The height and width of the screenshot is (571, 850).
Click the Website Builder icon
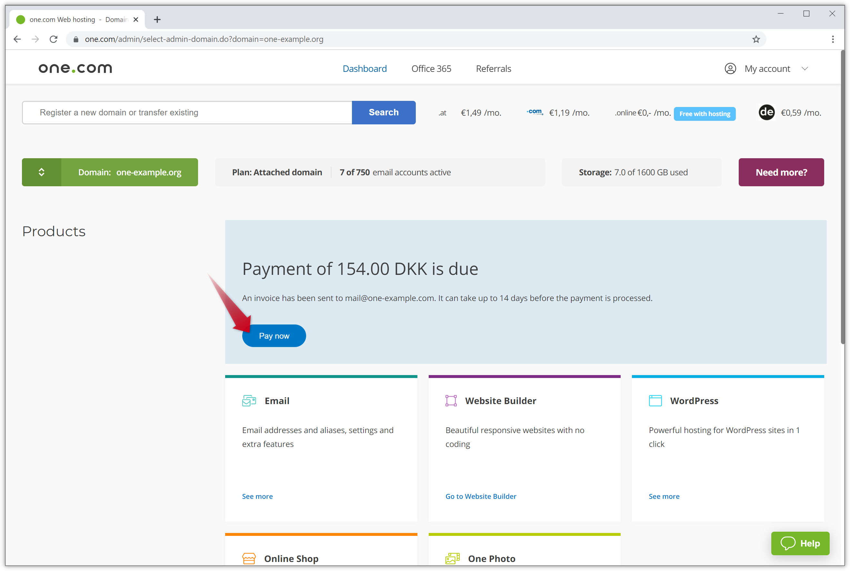click(x=452, y=400)
